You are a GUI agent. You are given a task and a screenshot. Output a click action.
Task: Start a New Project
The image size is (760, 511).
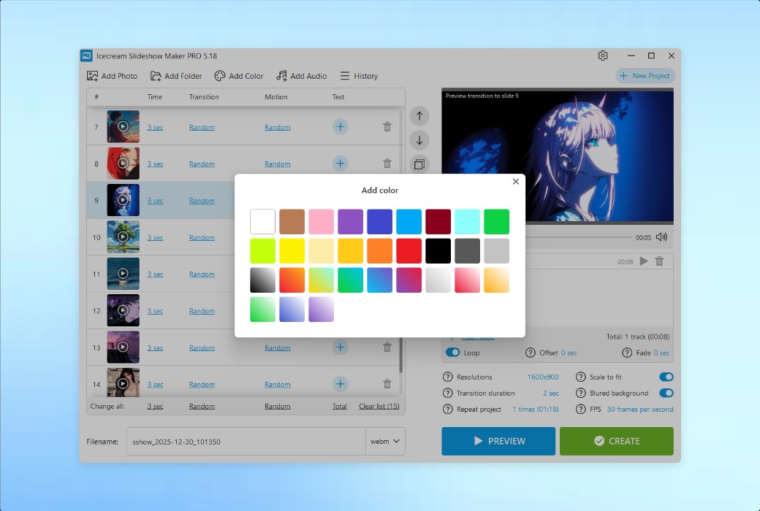point(645,75)
